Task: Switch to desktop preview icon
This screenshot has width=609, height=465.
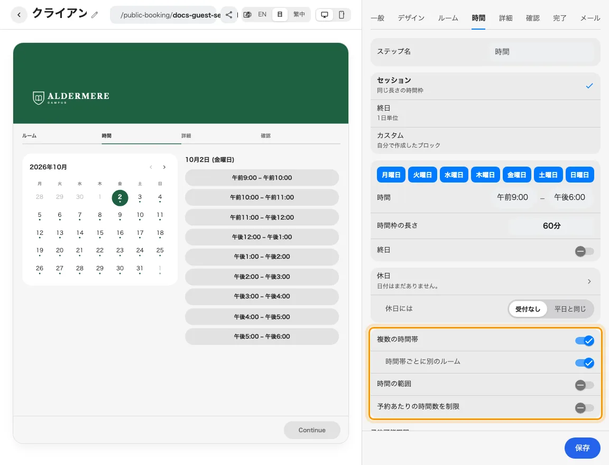Action: coord(324,15)
